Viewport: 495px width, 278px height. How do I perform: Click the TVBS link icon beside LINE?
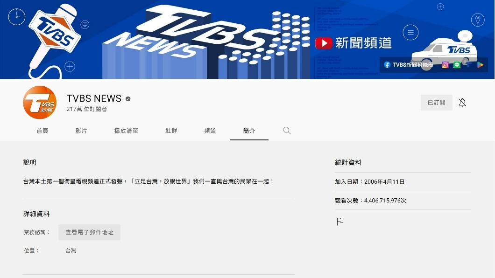tap(468, 65)
